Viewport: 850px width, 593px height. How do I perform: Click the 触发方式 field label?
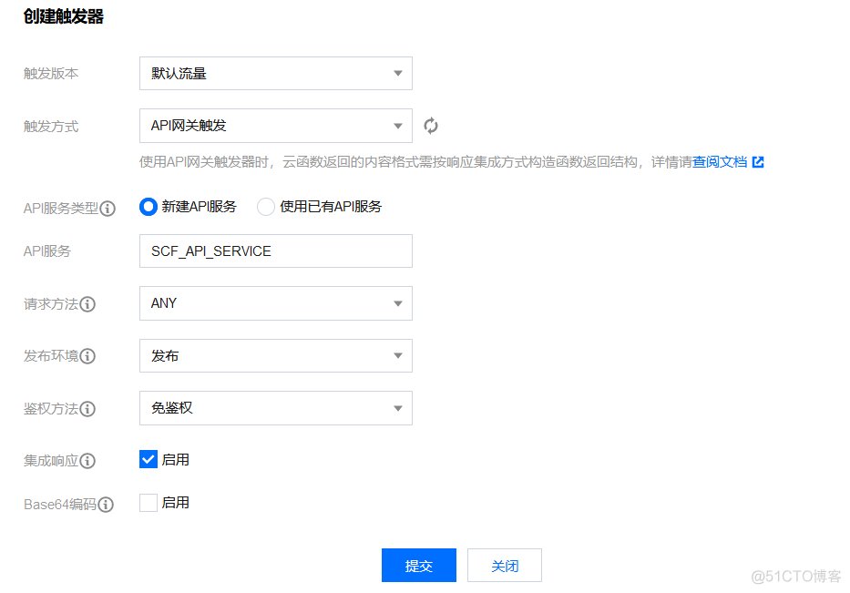coord(51,127)
